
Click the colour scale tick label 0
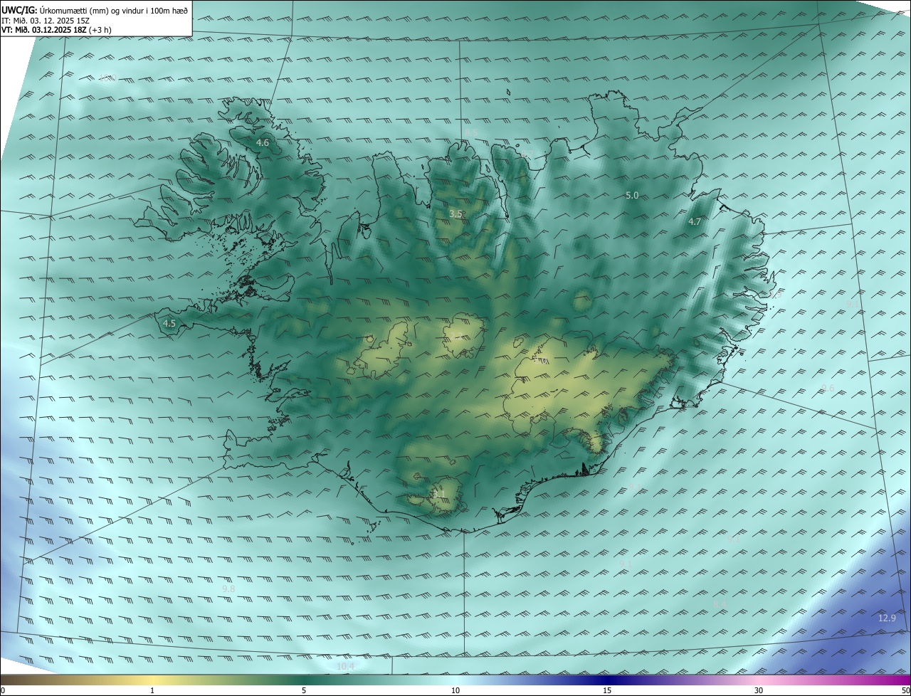[x=2, y=690]
